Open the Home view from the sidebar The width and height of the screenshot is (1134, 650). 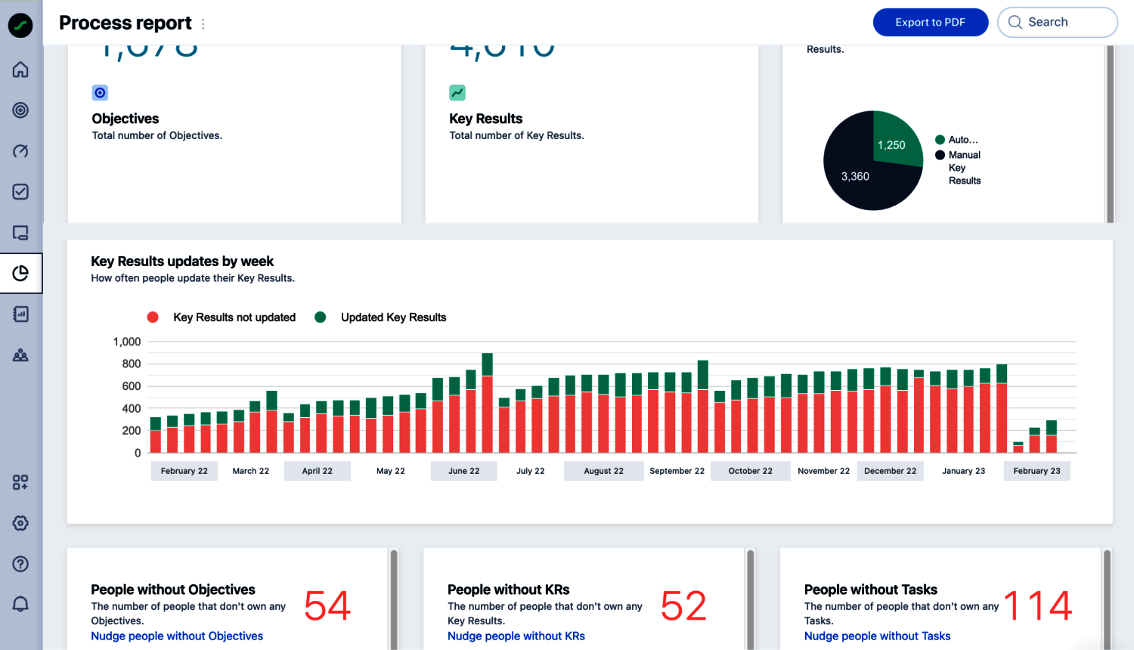(20, 70)
